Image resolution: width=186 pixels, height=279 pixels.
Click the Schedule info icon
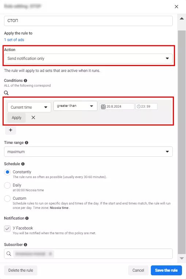(x=23, y=164)
